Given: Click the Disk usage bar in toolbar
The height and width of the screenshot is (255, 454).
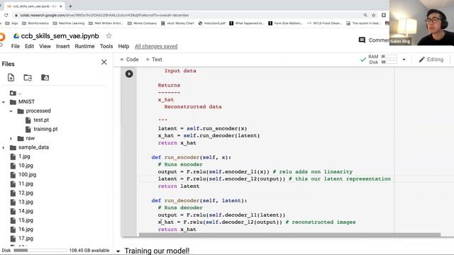Looking at the screenshot, I should pos(389,62).
